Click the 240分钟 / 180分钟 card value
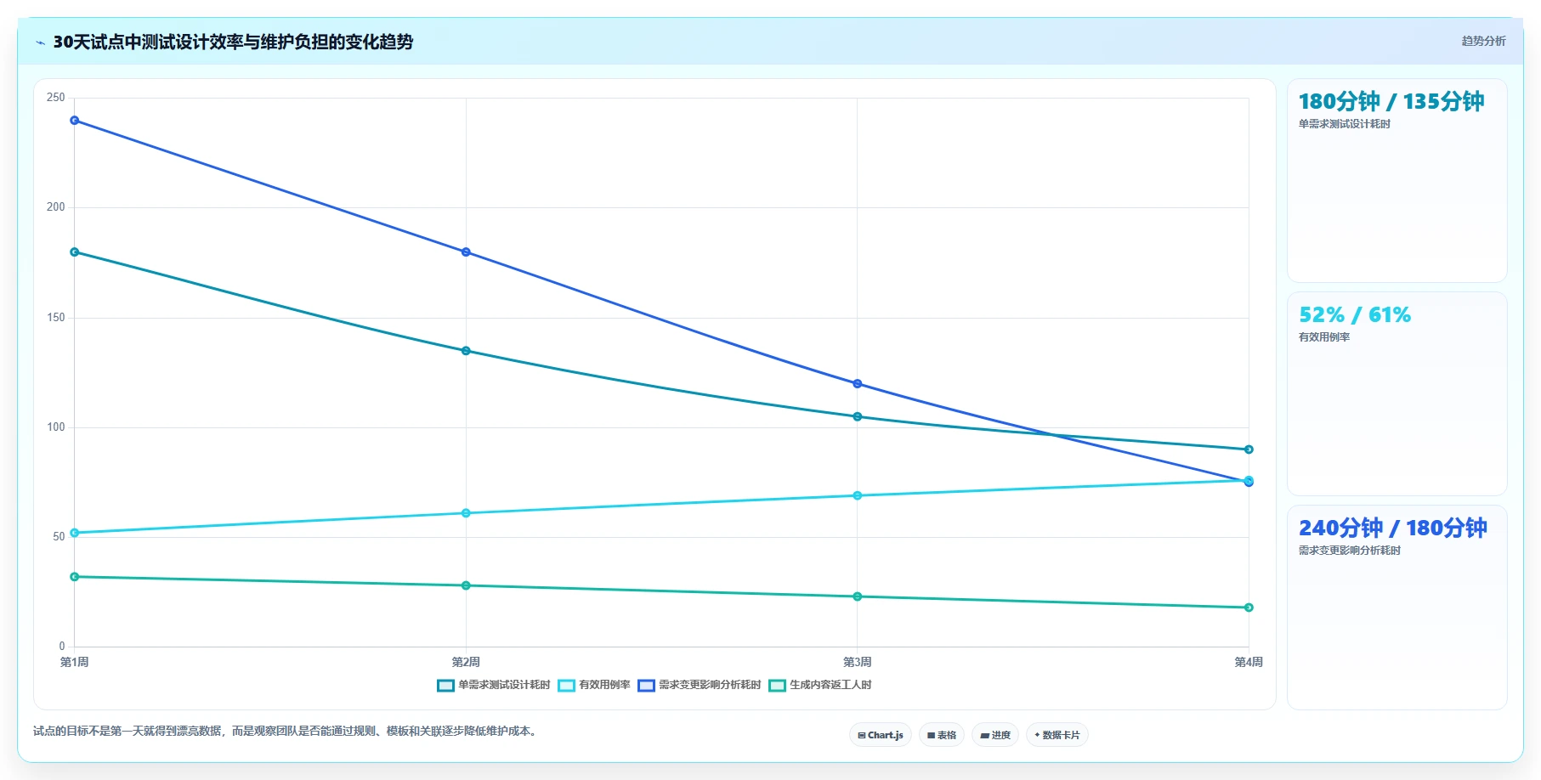1541x780 pixels. (x=1393, y=528)
